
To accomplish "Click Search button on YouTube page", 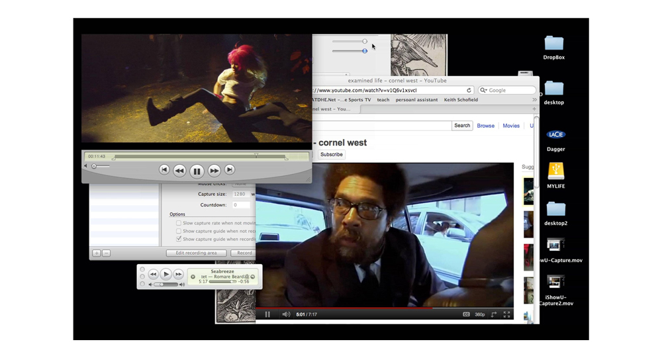I will pyautogui.click(x=462, y=125).
